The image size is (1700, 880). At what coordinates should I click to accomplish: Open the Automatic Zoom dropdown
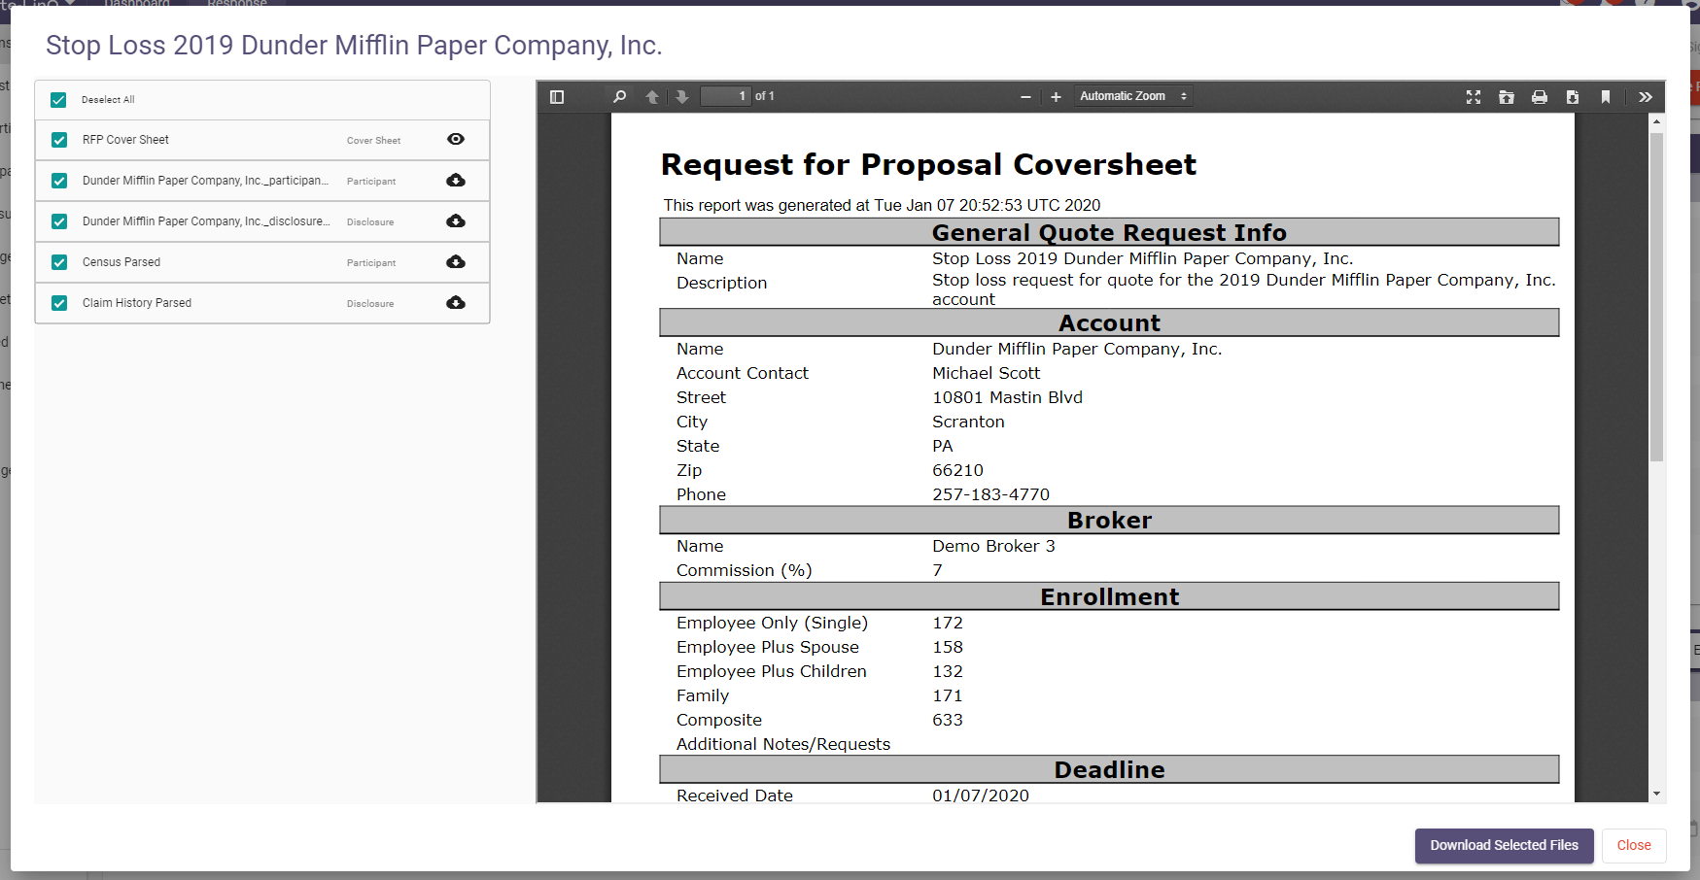tap(1133, 96)
